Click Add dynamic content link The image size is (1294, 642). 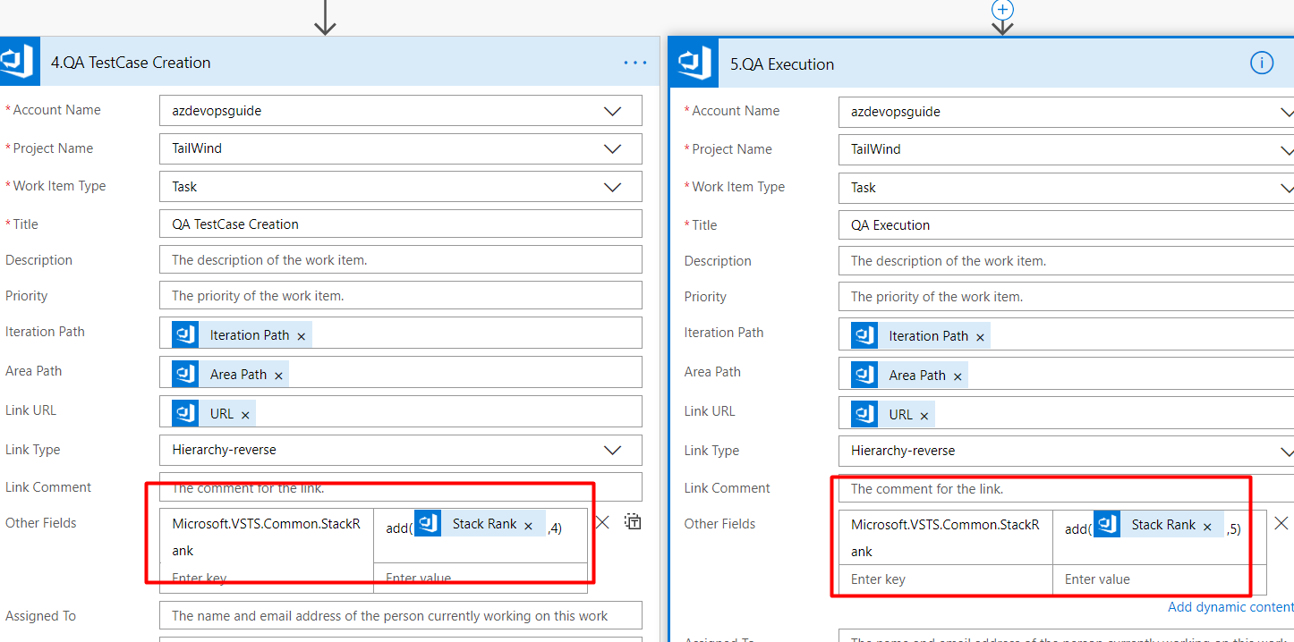1230,607
